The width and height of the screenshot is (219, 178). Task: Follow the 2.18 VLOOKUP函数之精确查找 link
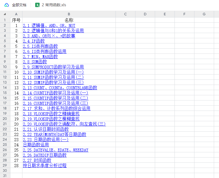[51, 114]
